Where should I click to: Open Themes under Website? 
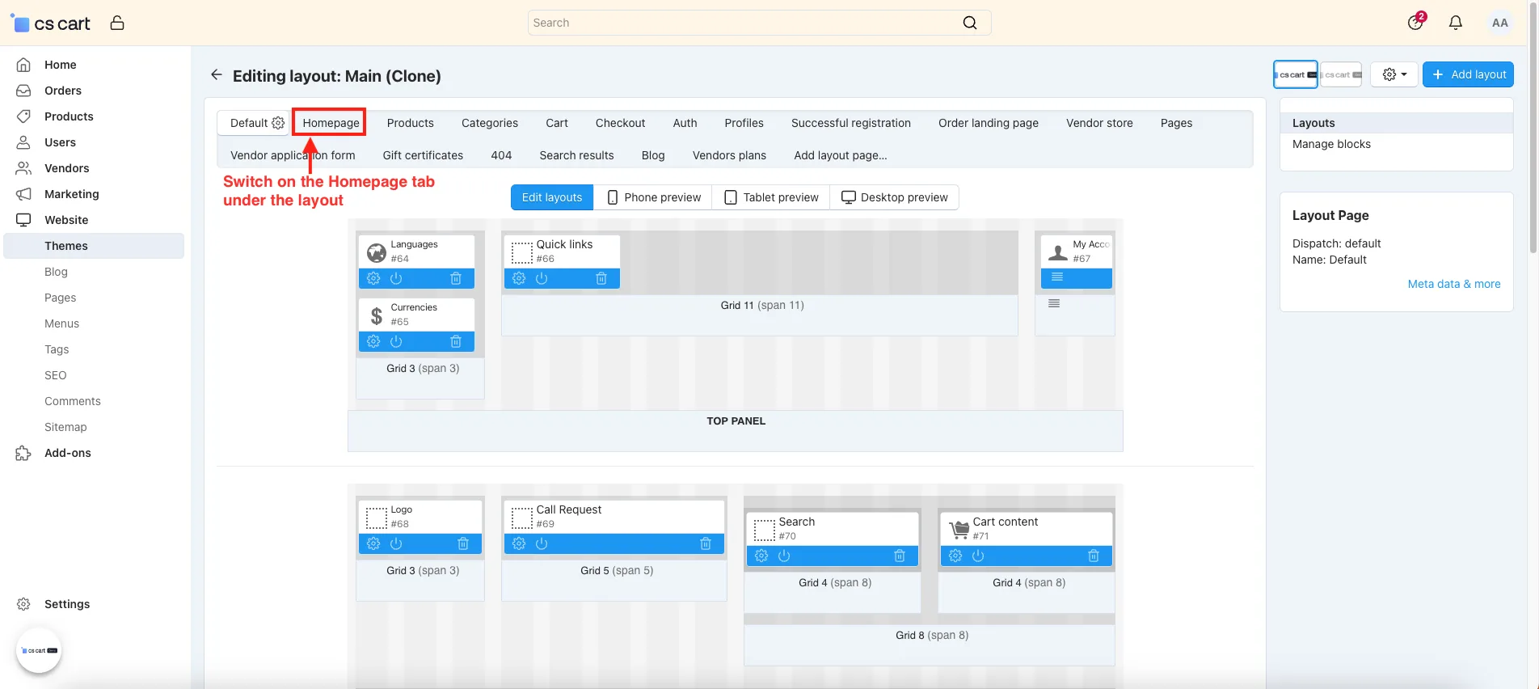point(93,246)
